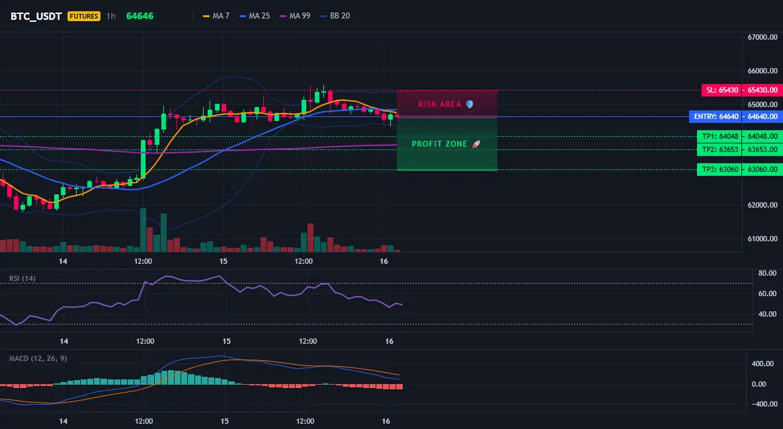The height and width of the screenshot is (429, 783).
Task: Select the TP1: 64048 target label
Action: [x=720, y=136]
